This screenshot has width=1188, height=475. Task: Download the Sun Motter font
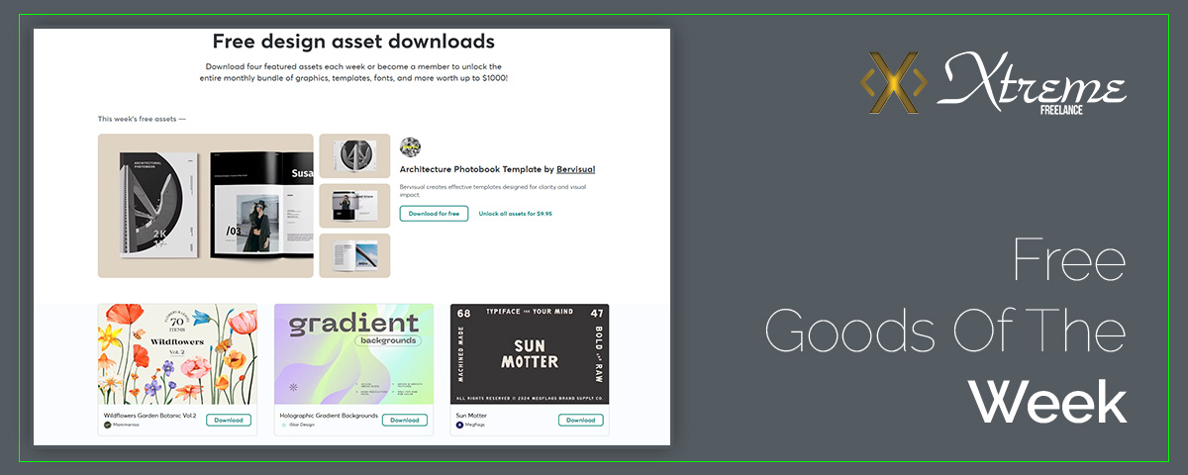pyautogui.click(x=580, y=420)
